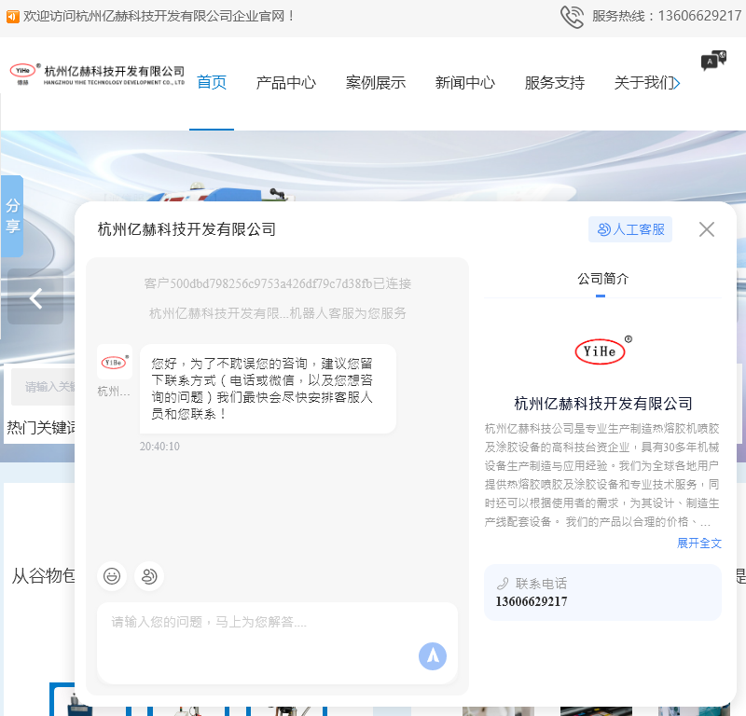Image resolution: width=746 pixels, height=716 pixels.
Task: Click the 热门关键词 label behind dialog
Action: 41,428
